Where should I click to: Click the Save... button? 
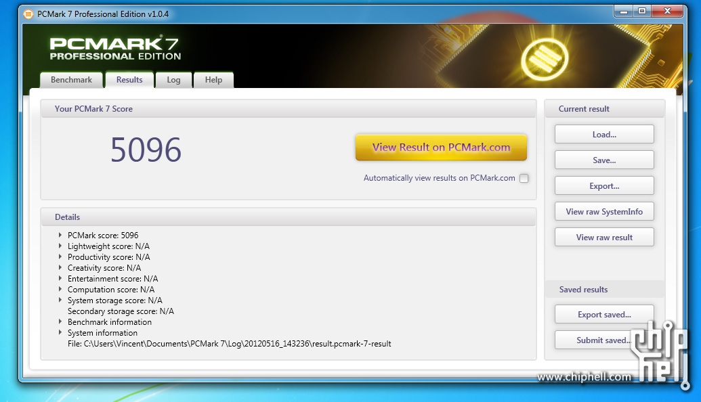tap(604, 160)
